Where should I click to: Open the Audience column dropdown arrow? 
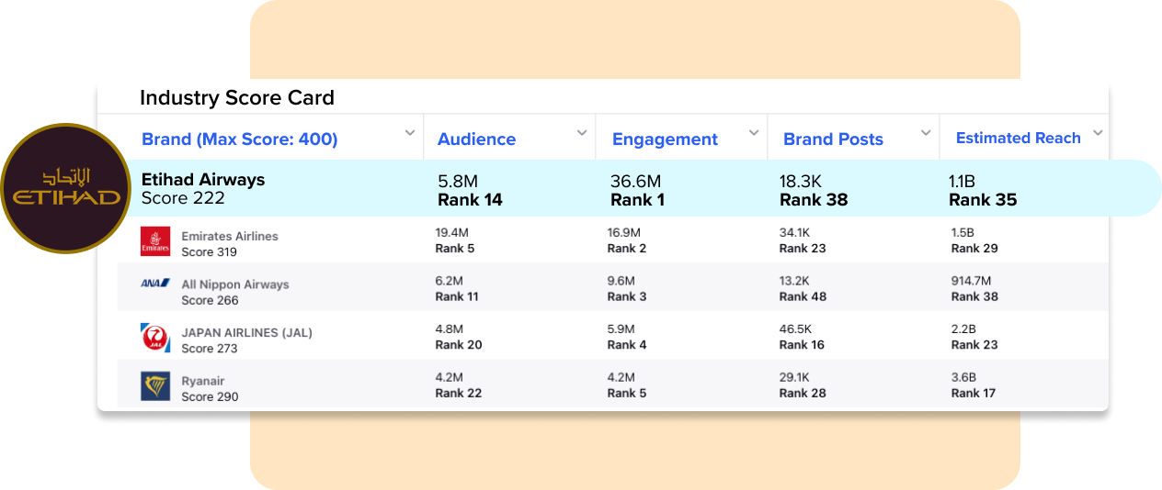(x=582, y=134)
